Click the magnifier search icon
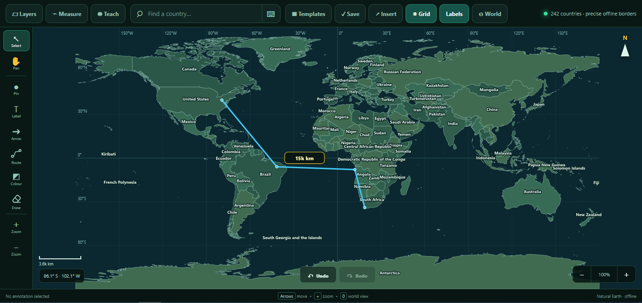Screen dimensions: 642x303 coord(140,14)
